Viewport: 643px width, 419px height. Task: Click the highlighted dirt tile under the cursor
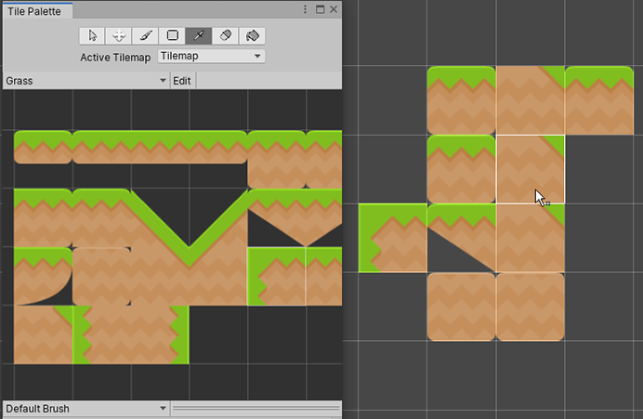coord(531,169)
